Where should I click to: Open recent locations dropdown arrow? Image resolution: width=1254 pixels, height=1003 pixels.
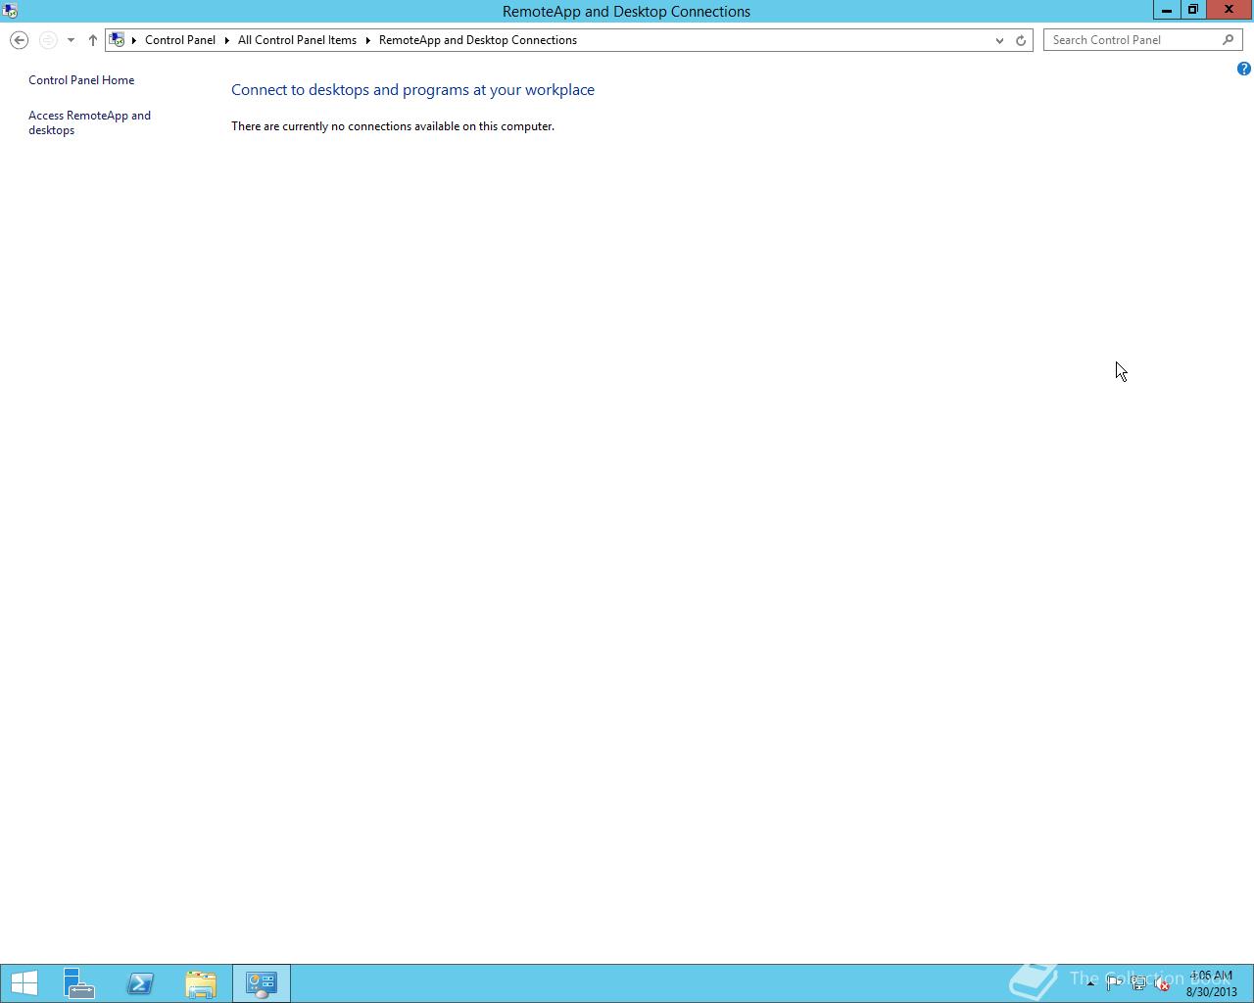(71, 40)
